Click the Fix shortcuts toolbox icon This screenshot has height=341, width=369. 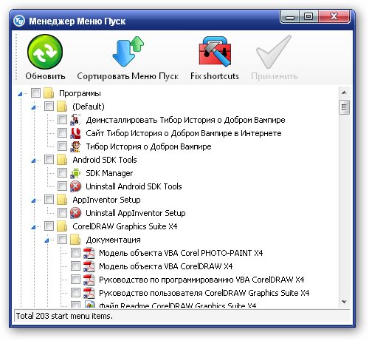click(215, 51)
